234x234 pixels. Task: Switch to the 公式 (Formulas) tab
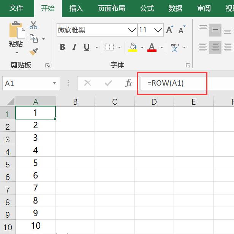click(147, 8)
